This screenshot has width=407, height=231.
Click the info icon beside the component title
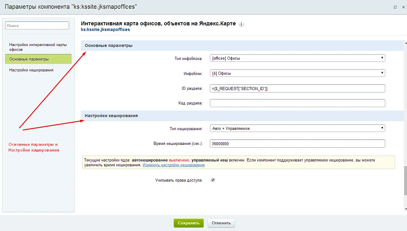241,24
